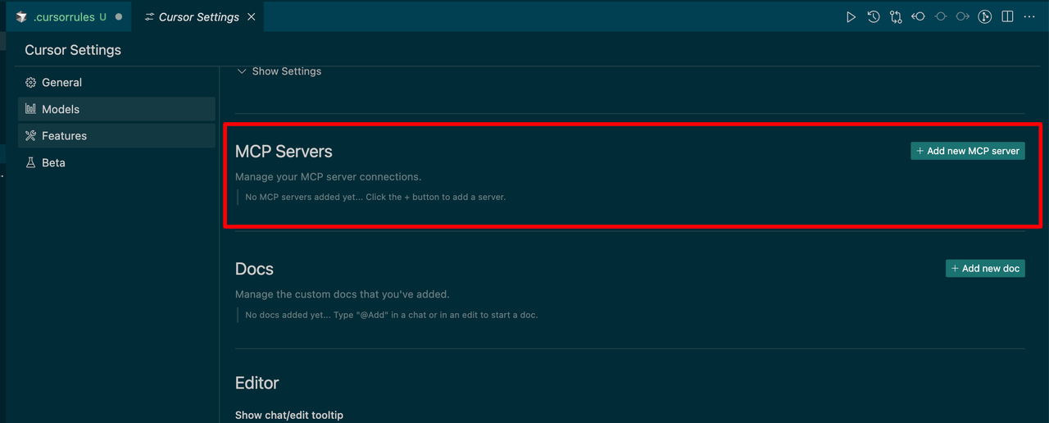Click the Docs heading
This screenshot has width=1049, height=423.
[254, 269]
